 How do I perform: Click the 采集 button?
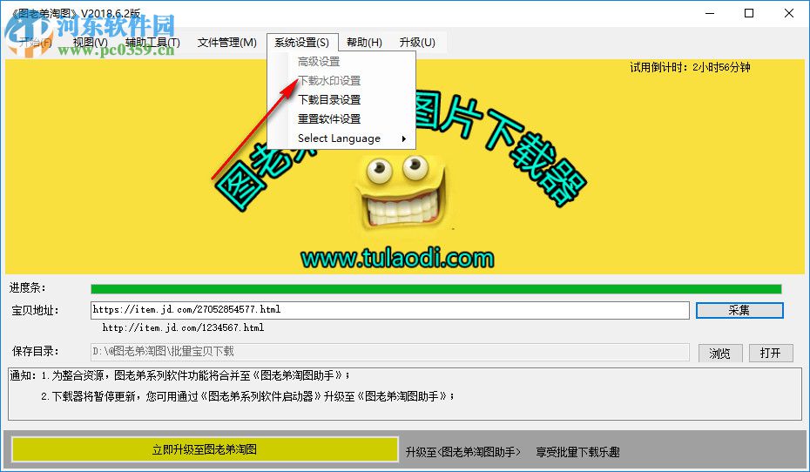739,310
